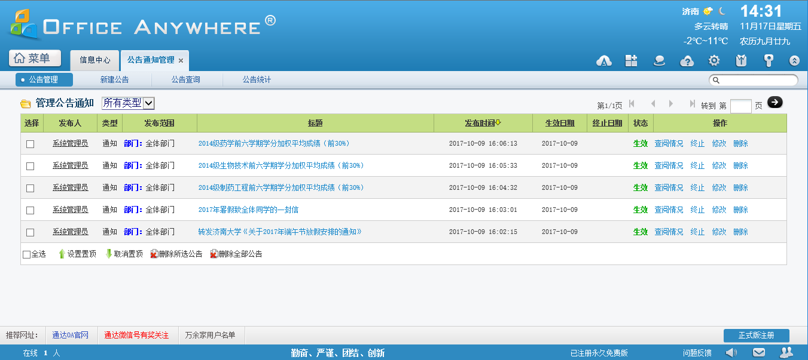Open the 2014级生物技术 announcement title link

tap(281, 165)
